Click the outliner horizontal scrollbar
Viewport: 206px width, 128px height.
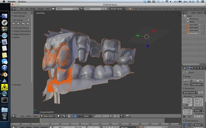click(x=191, y=64)
